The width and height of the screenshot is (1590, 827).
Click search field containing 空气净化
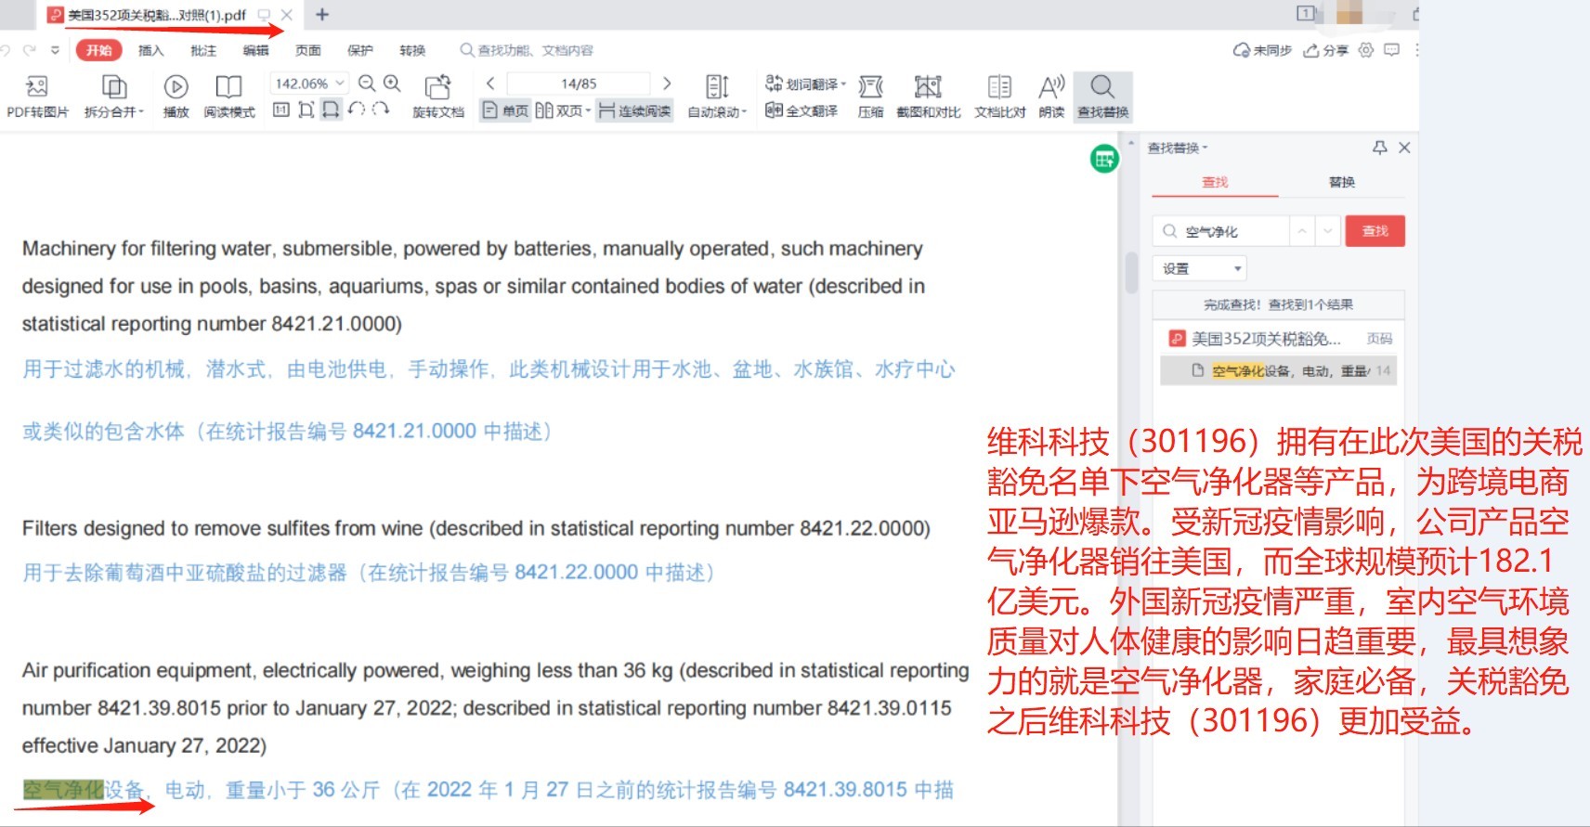click(x=1221, y=231)
